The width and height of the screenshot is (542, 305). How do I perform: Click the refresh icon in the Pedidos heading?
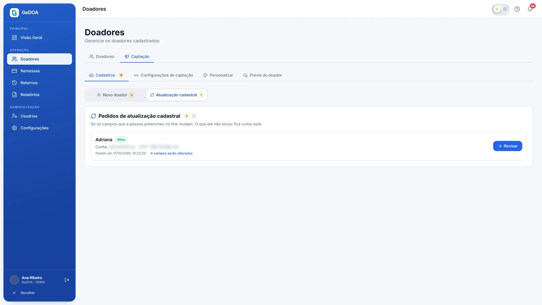[93, 116]
